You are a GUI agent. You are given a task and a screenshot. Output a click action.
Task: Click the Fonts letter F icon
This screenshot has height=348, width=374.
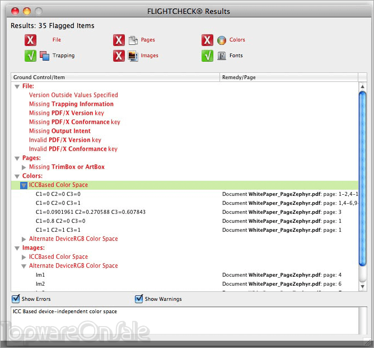(x=222, y=56)
